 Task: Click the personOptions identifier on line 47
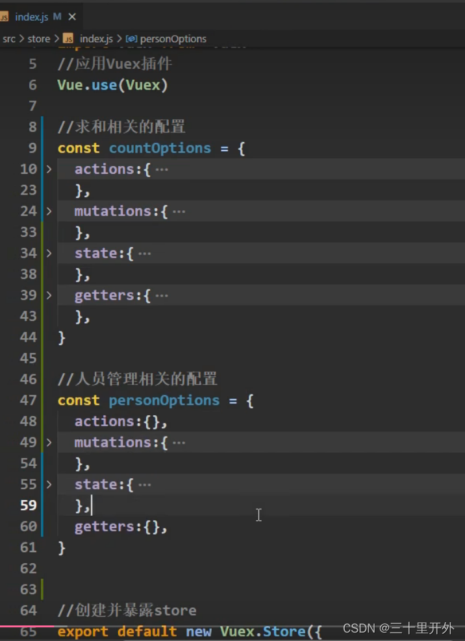164,401
